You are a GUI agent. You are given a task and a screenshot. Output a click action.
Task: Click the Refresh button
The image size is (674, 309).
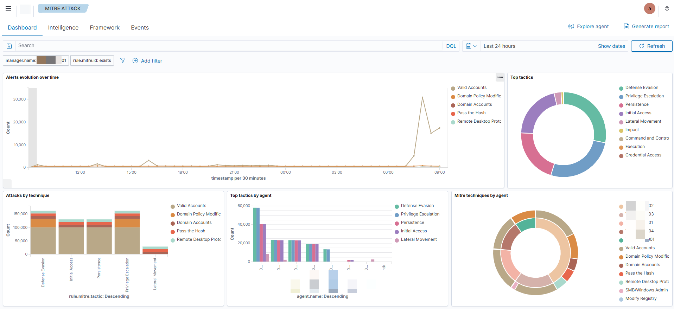point(651,46)
